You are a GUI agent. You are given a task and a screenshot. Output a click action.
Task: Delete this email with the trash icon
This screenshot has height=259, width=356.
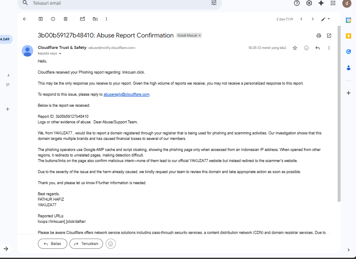tap(66, 19)
